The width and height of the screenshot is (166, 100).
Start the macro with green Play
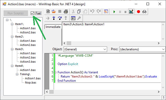pos(114,12)
